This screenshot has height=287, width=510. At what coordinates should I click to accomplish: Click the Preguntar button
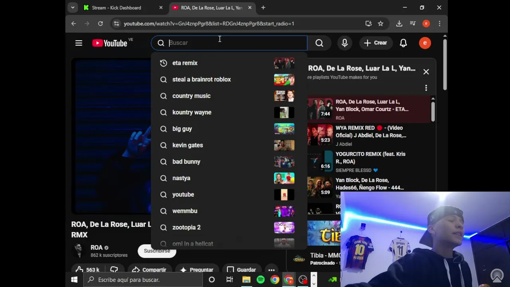point(196,270)
